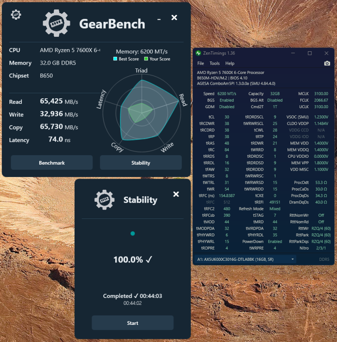
Task: Open the Tools menu in ZenTimings
Action: point(215,63)
